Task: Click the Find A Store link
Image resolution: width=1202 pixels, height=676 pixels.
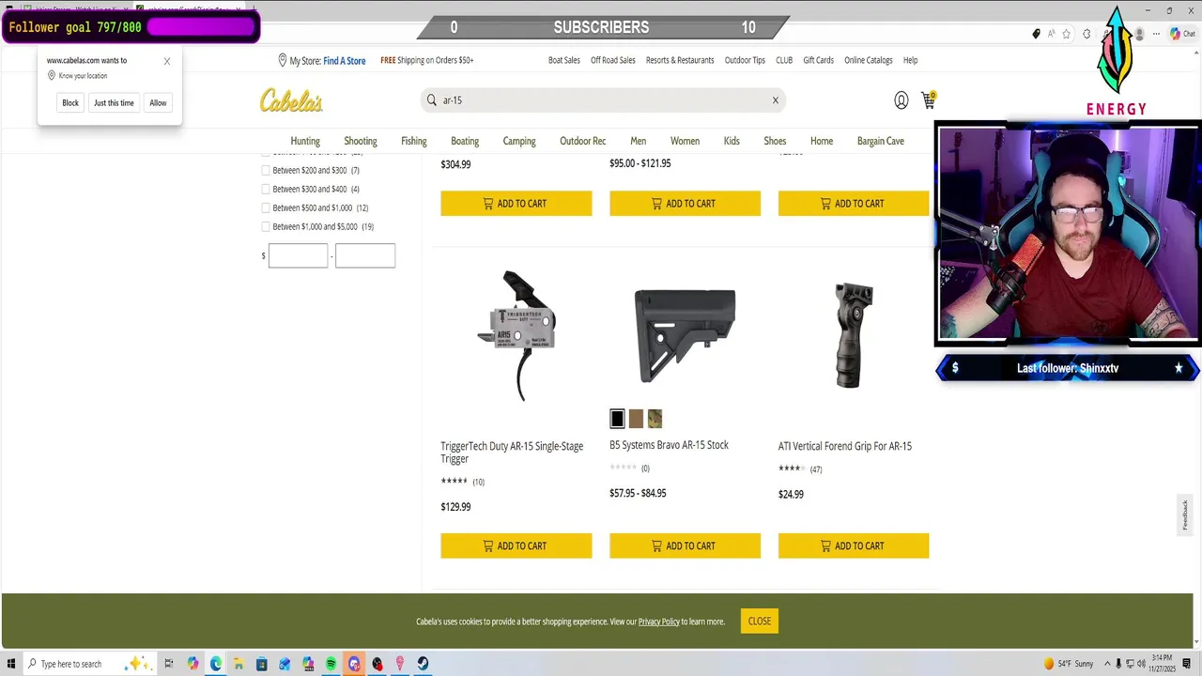Action: (345, 61)
